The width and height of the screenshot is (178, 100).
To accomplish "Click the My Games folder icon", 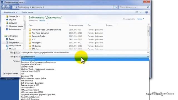I will [x=30, y=46].
